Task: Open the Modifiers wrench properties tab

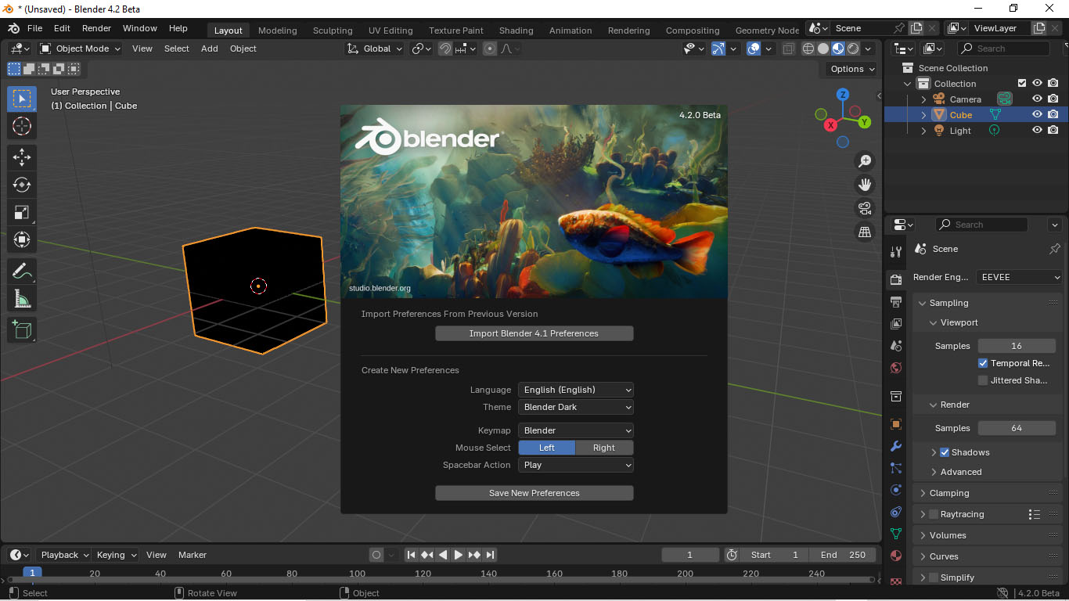Action: click(x=896, y=446)
